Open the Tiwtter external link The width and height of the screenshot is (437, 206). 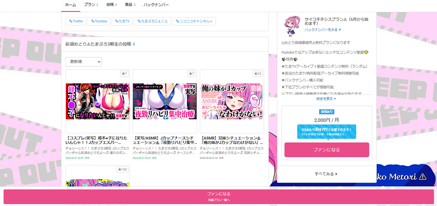[x=75, y=21]
